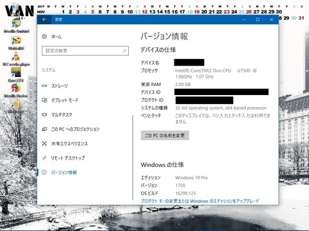309x231 pixels.
Task: Click the バージョン情報 page heading
Action: tap(164, 37)
